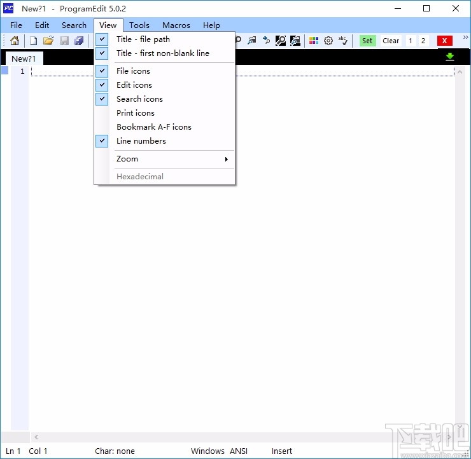Click horizontal scrollbar left arrow
The image size is (471, 459).
36,437
